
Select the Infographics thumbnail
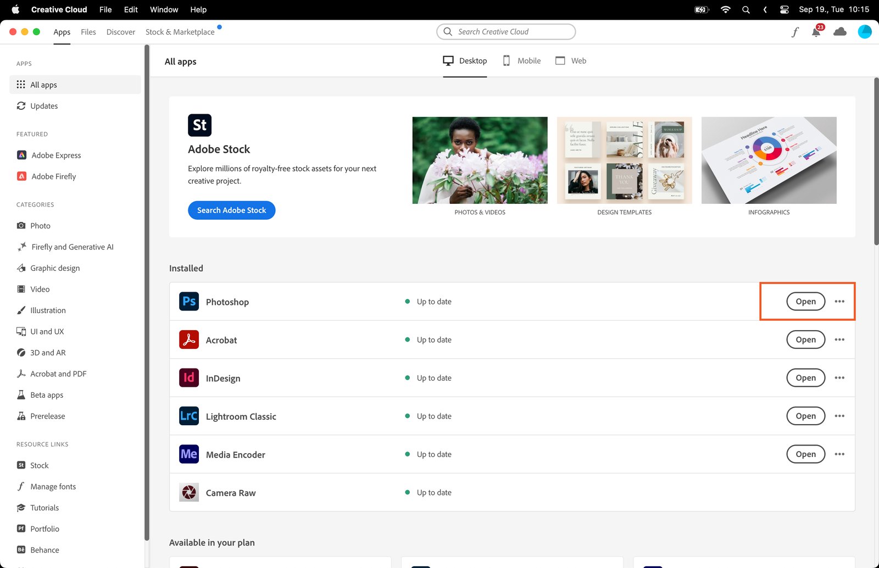769,160
